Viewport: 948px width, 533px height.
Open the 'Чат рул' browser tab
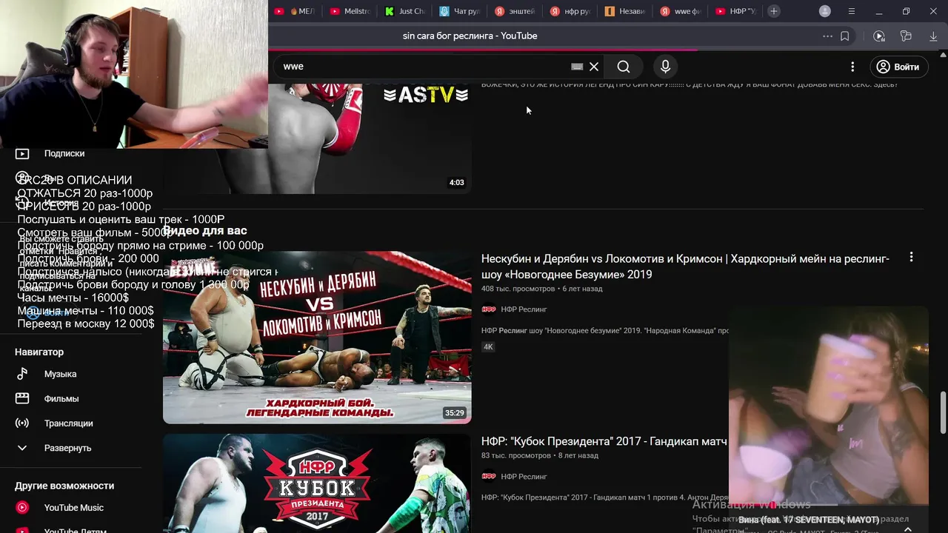point(459,11)
